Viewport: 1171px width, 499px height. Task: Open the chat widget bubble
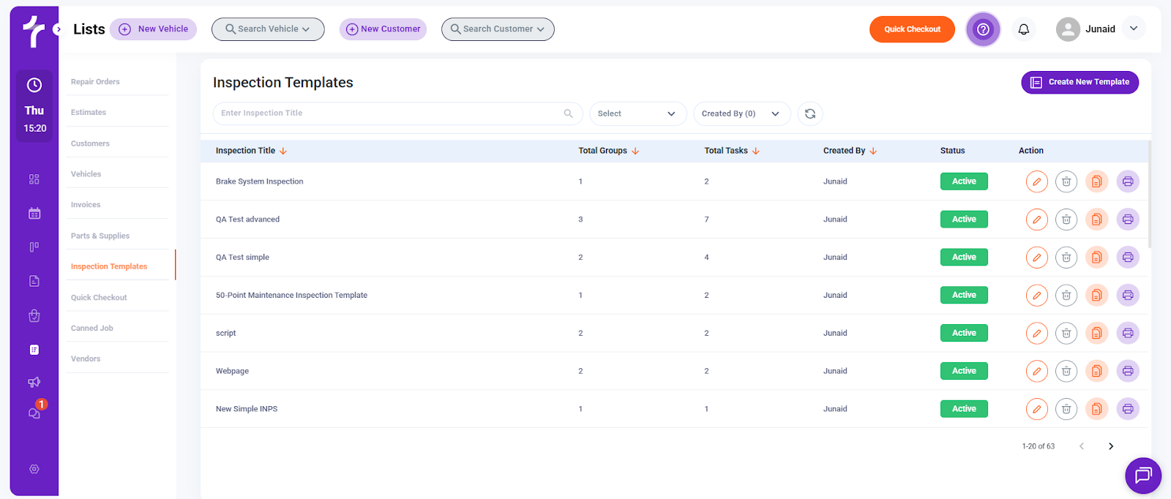tap(1142, 476)
